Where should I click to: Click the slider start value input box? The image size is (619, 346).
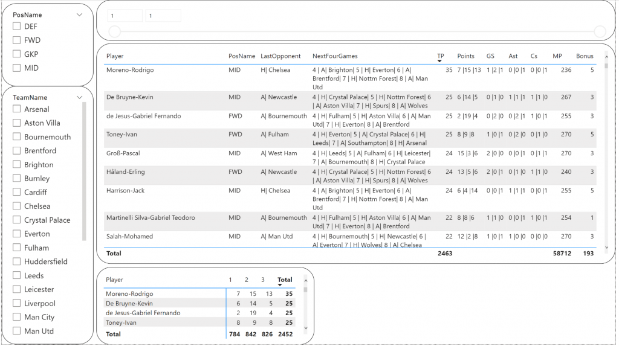coord(125,16)
